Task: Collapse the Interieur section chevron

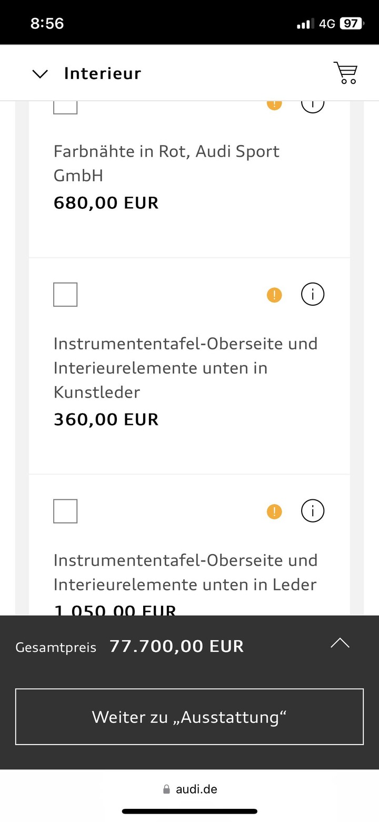Action: pos(40,74)
